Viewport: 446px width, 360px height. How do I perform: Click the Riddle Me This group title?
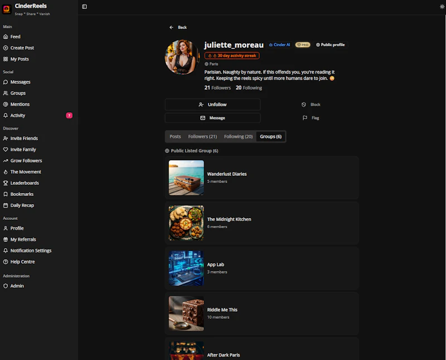[x=222, y=310]
